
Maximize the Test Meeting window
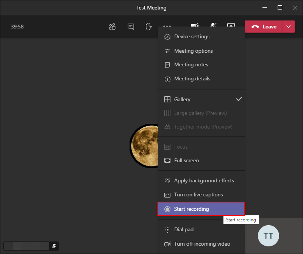point(280,8)
